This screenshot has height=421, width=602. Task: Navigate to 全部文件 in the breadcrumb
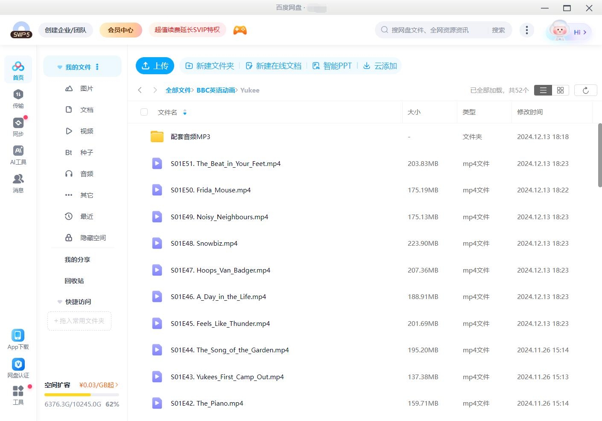(x=178, y=90)
